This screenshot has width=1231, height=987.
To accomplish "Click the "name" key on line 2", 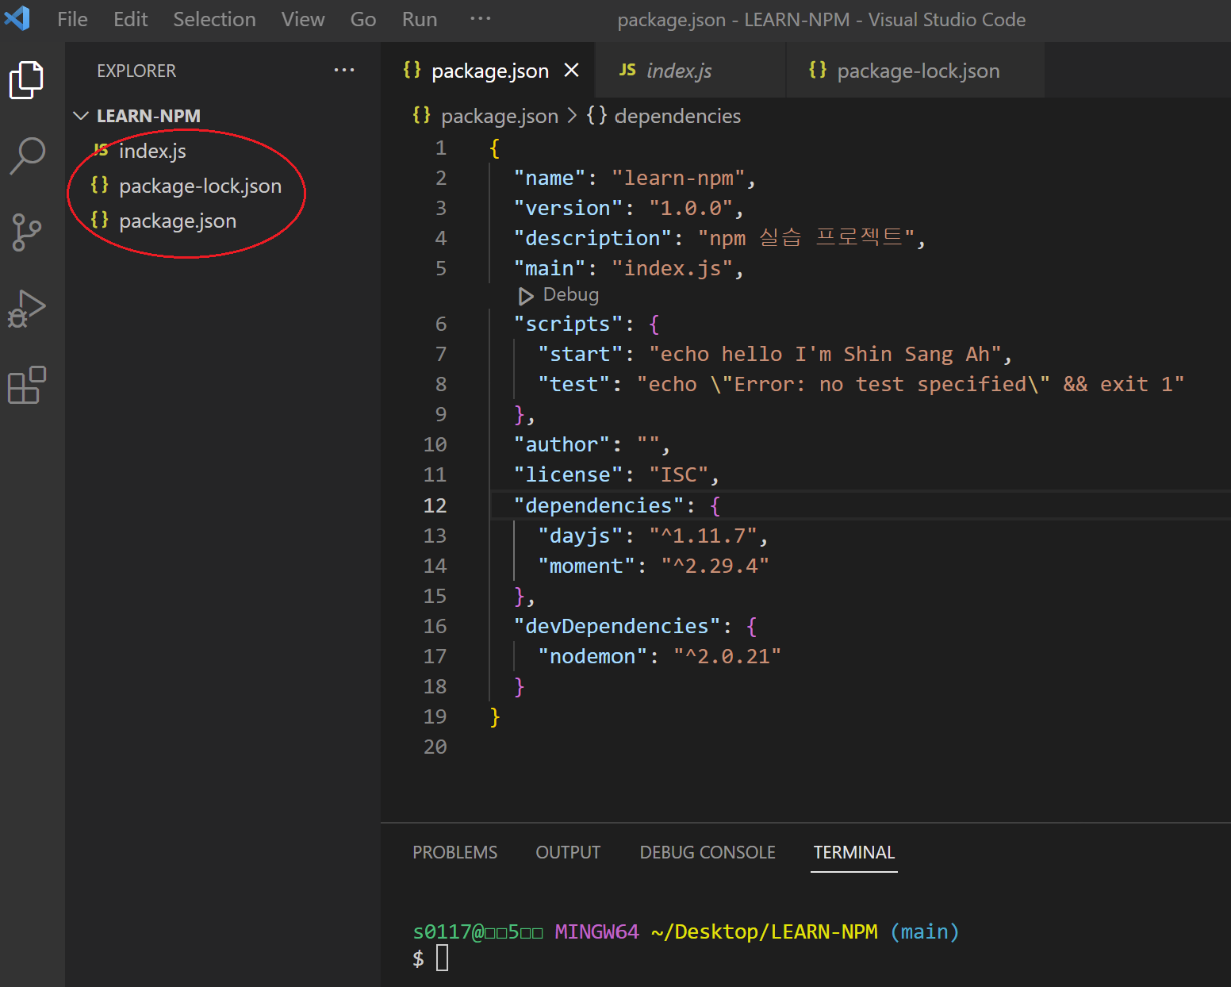I will click(x=549, y=178).
